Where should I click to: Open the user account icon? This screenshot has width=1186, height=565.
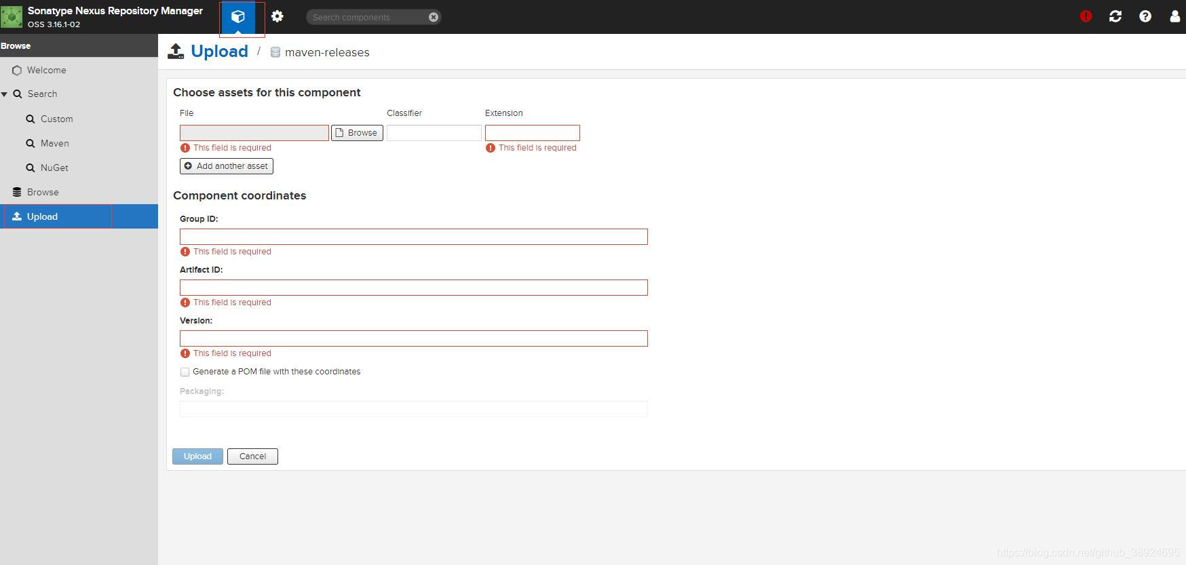(x=1175, y=16)
